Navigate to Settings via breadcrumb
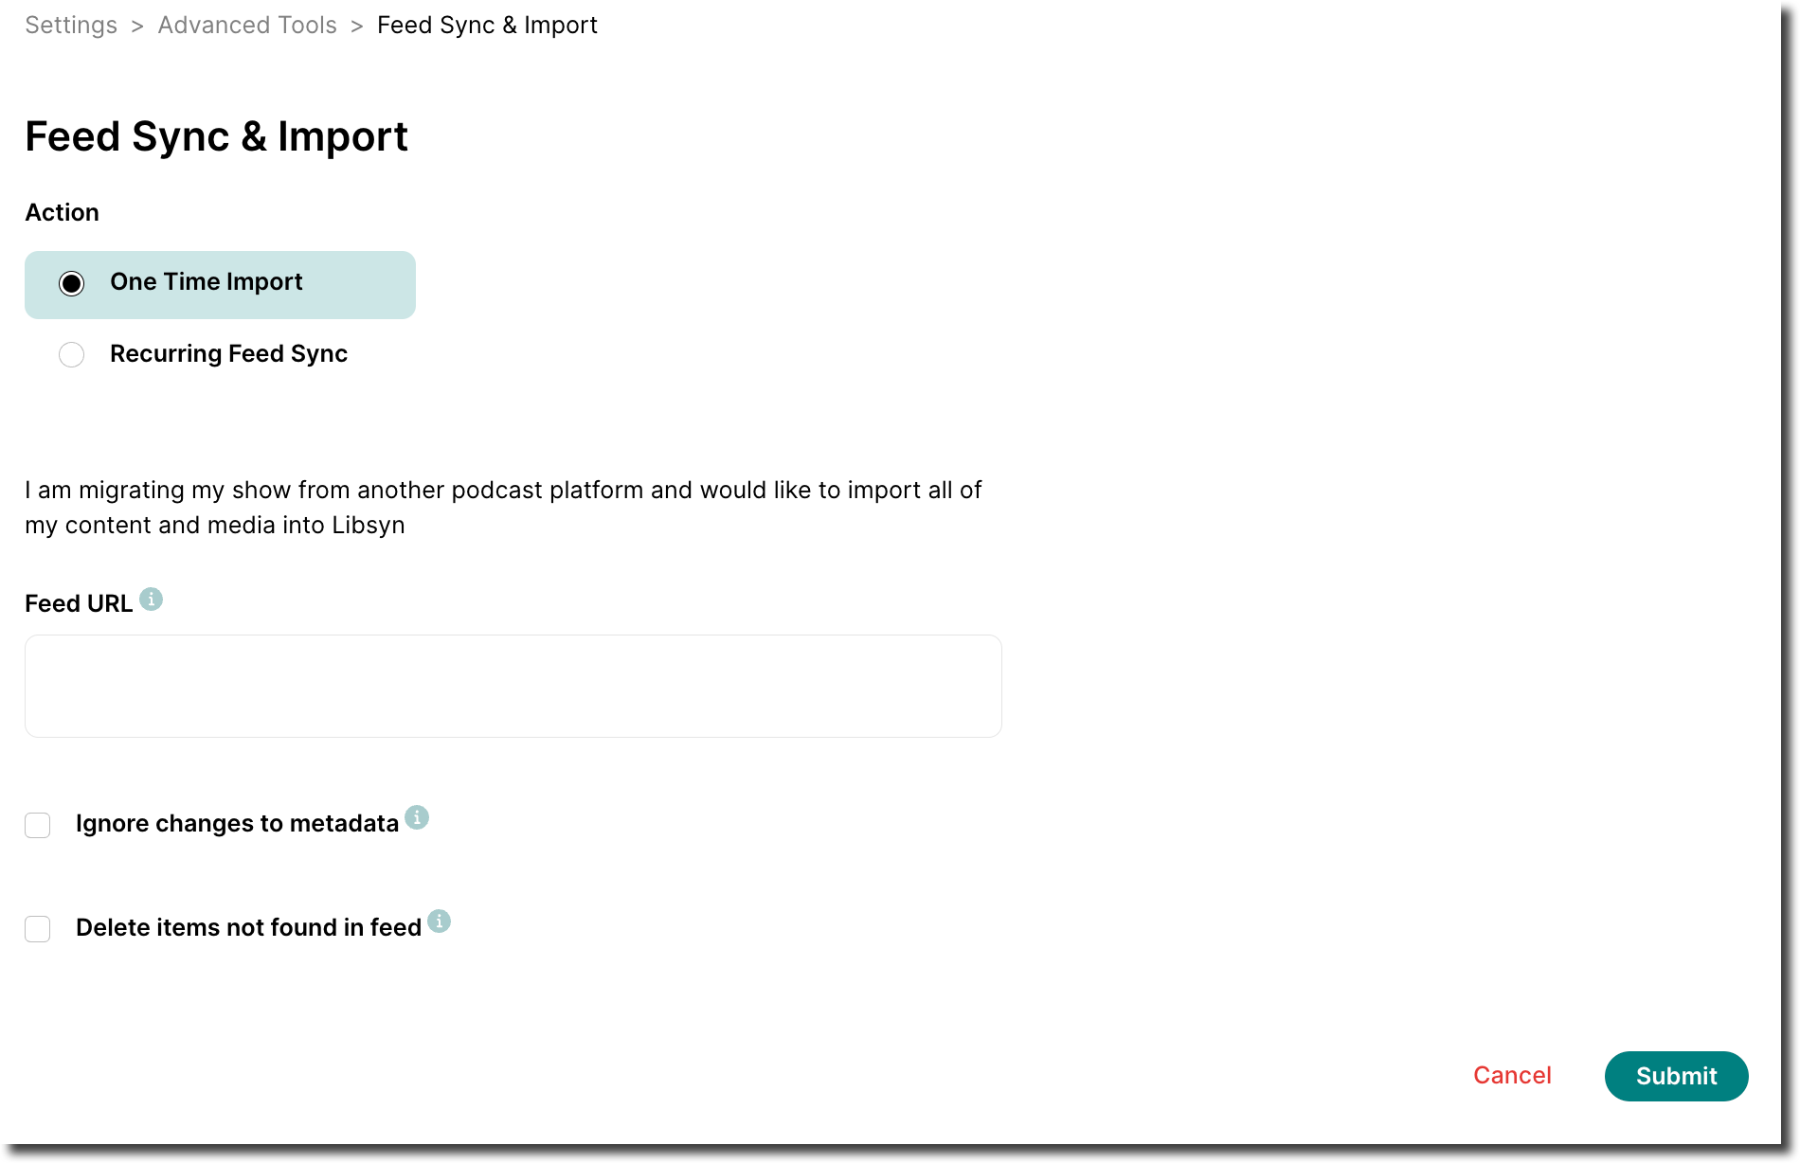Viewport: 1800px width, 1163px height. coord(70,25)
